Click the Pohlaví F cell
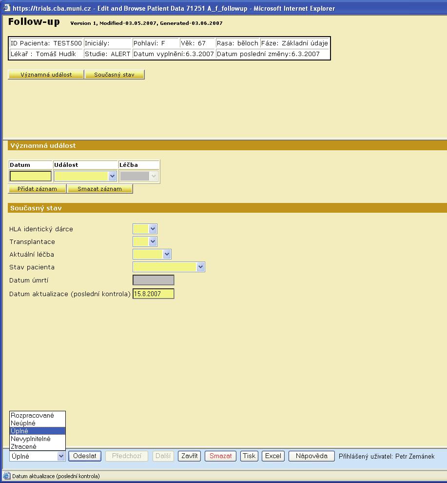447x483 pixels. pos(156,43)
